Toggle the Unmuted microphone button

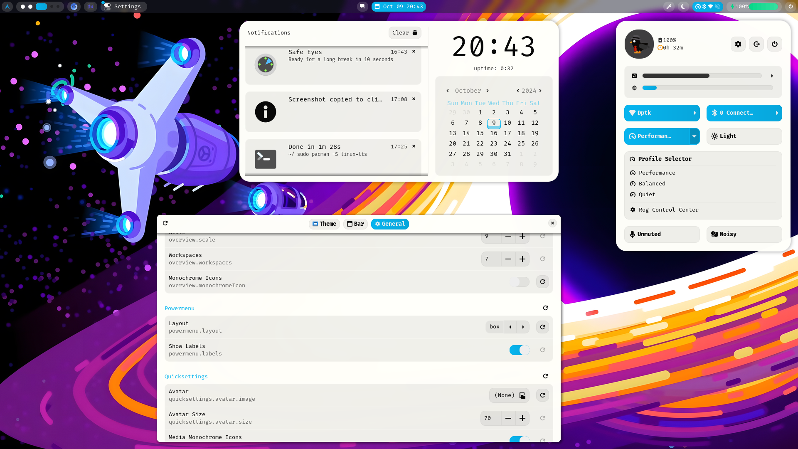click(662, 234)
